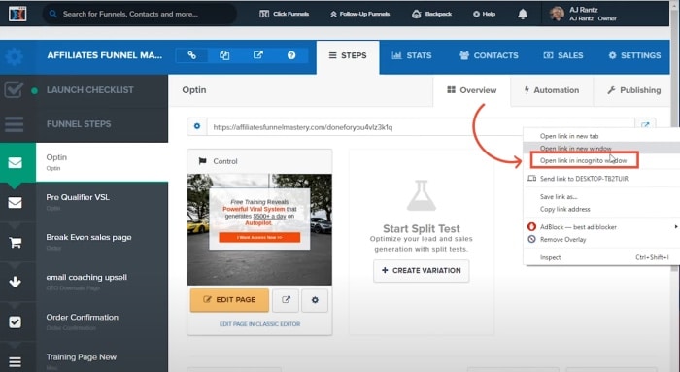Switch to the SALES tab

point(563,56)
